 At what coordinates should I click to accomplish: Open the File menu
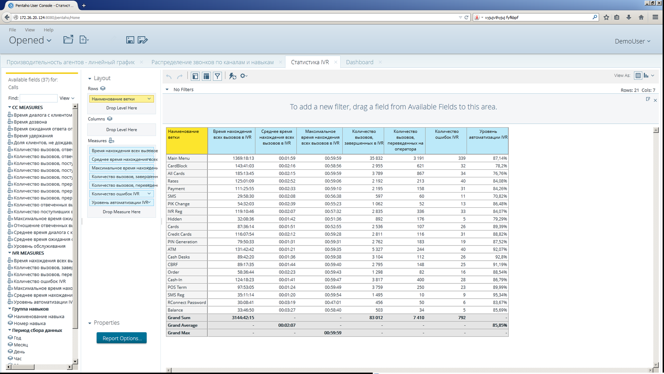tap(12, 30)
